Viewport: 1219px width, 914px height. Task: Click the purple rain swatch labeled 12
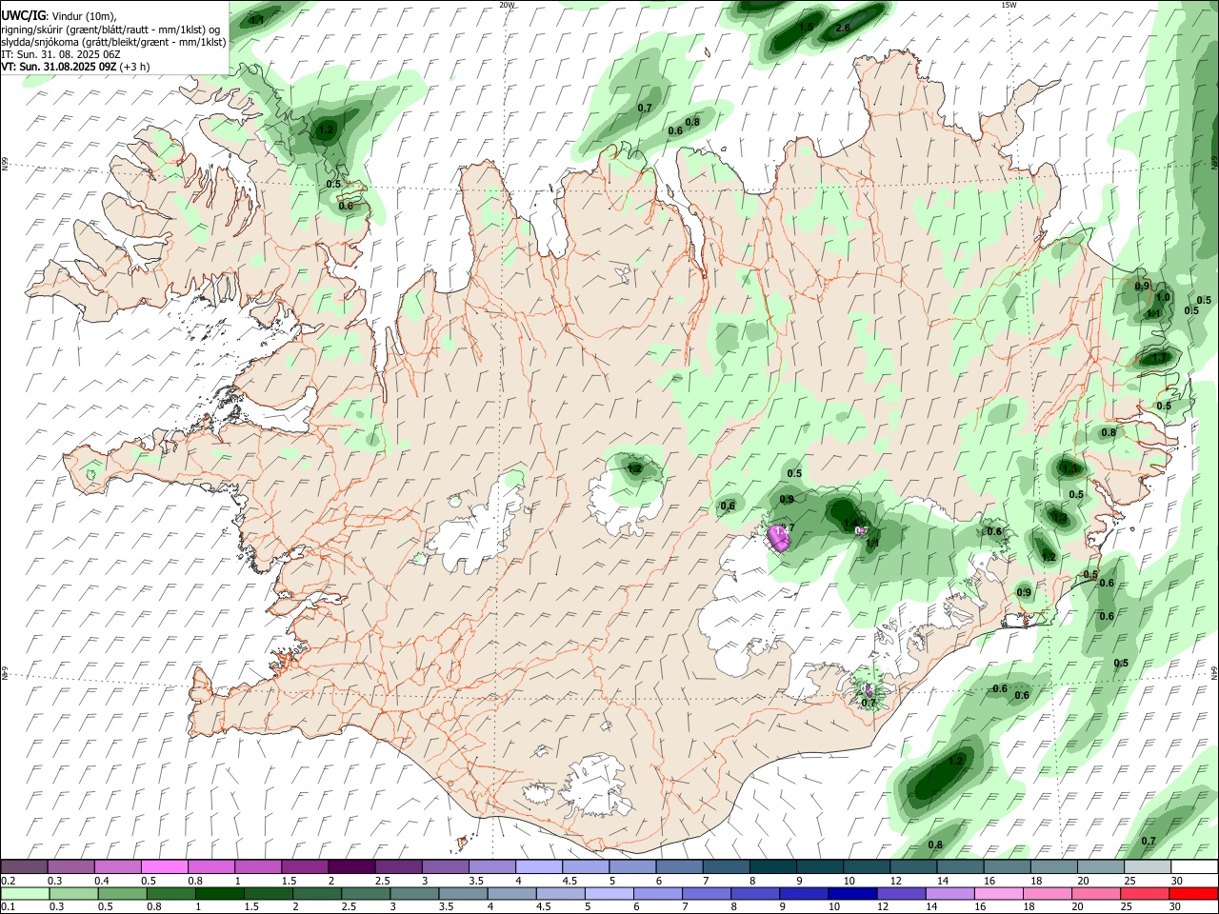pyautogui.click(x=901, y=894)
